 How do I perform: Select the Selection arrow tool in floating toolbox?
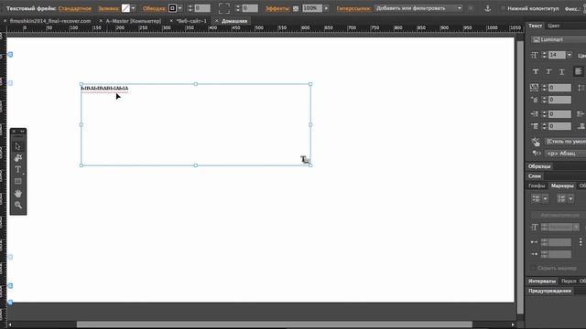pos(18,146)
